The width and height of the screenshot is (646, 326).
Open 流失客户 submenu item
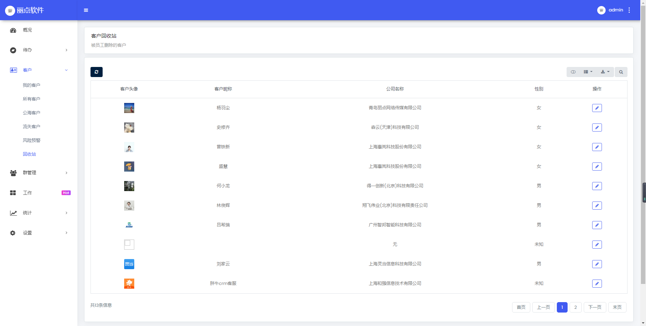[x=32, y=126]
